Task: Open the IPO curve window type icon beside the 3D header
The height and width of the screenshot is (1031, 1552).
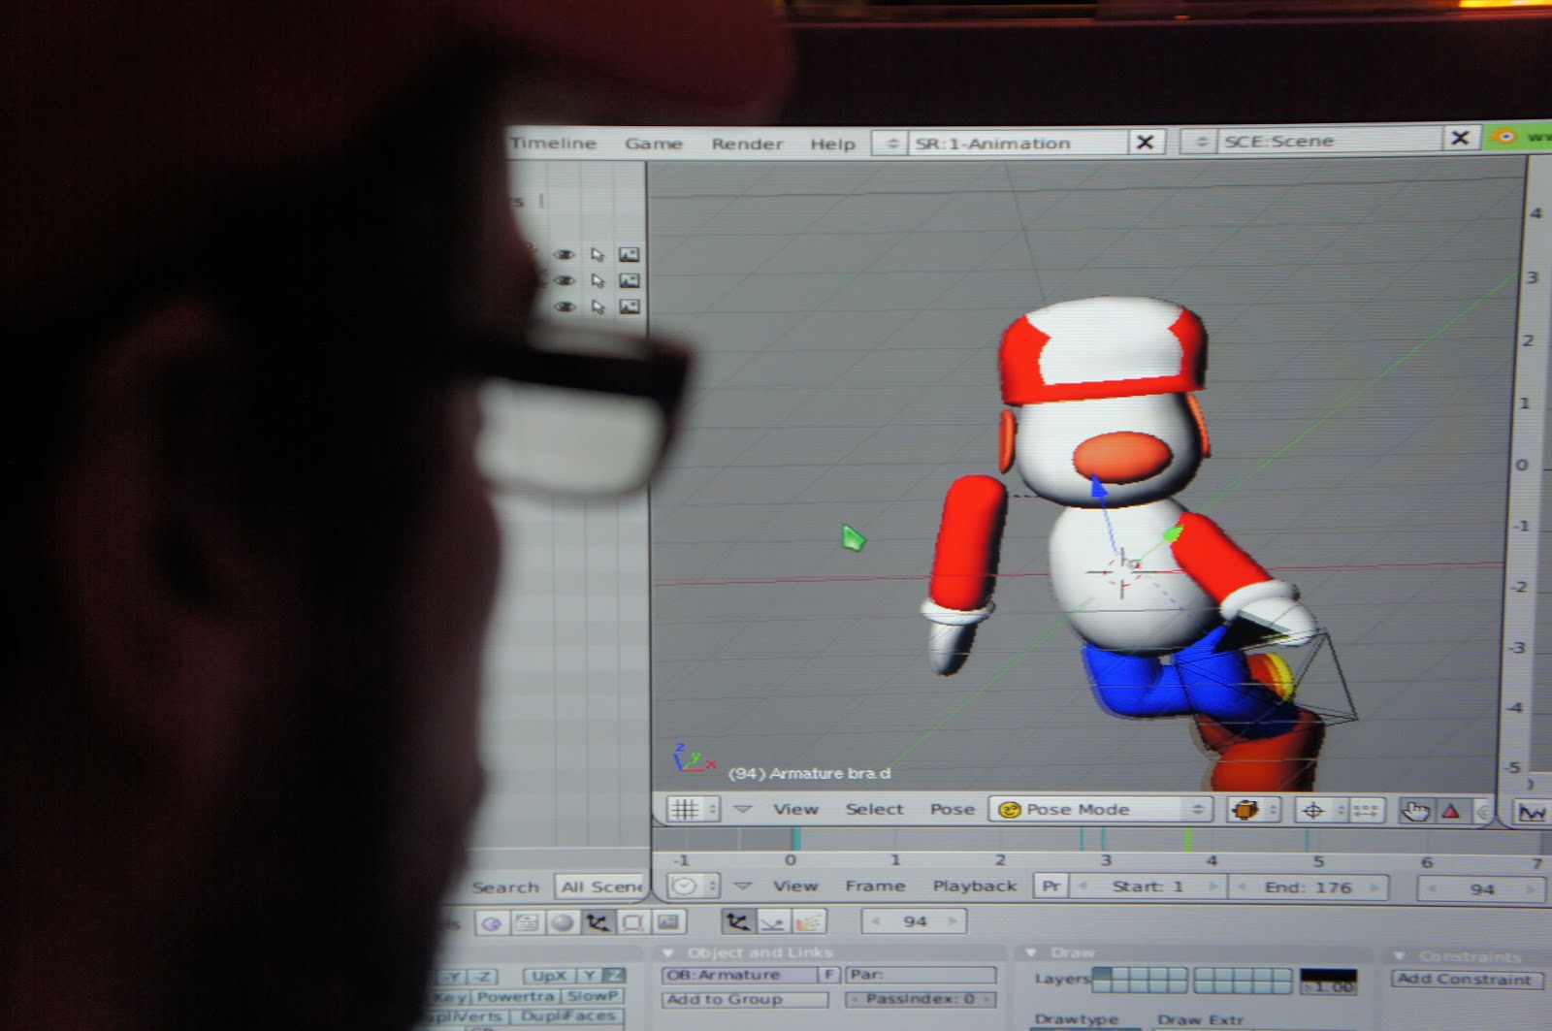Action: pos(1533,812)
